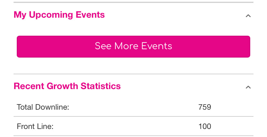Click the Recent Growth Statistics heading

pos(67,86)
